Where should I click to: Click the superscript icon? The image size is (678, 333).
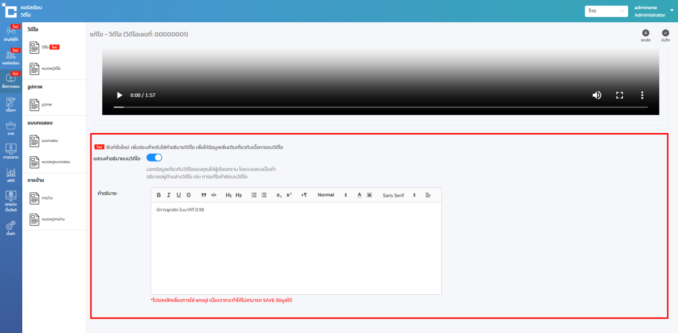289,195
